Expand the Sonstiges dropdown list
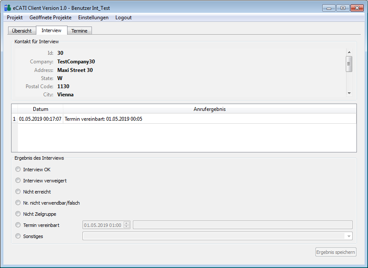Image resolution: width=368 pixels, height=268 pixels. 349,236
